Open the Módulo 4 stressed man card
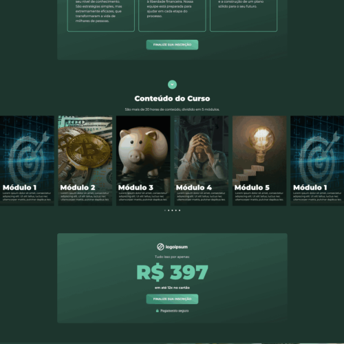Screen dimensions: 344x344 click(202, 160)
